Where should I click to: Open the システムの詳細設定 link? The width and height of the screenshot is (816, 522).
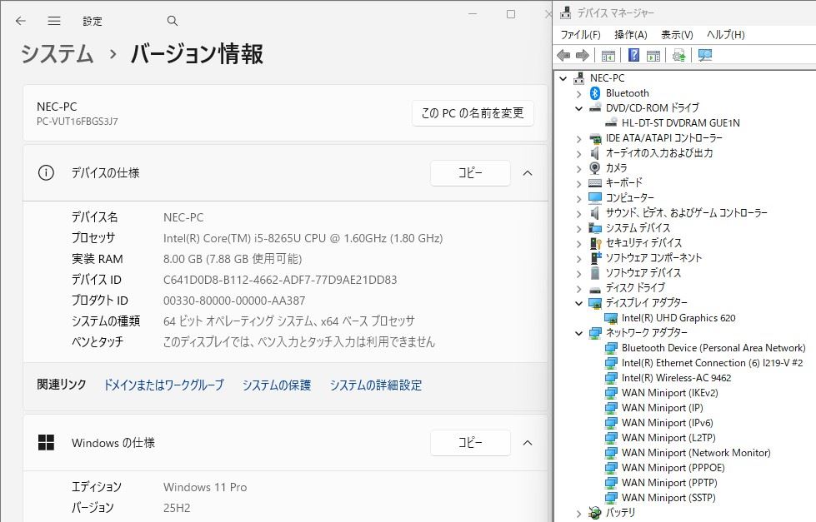point(375,385)
